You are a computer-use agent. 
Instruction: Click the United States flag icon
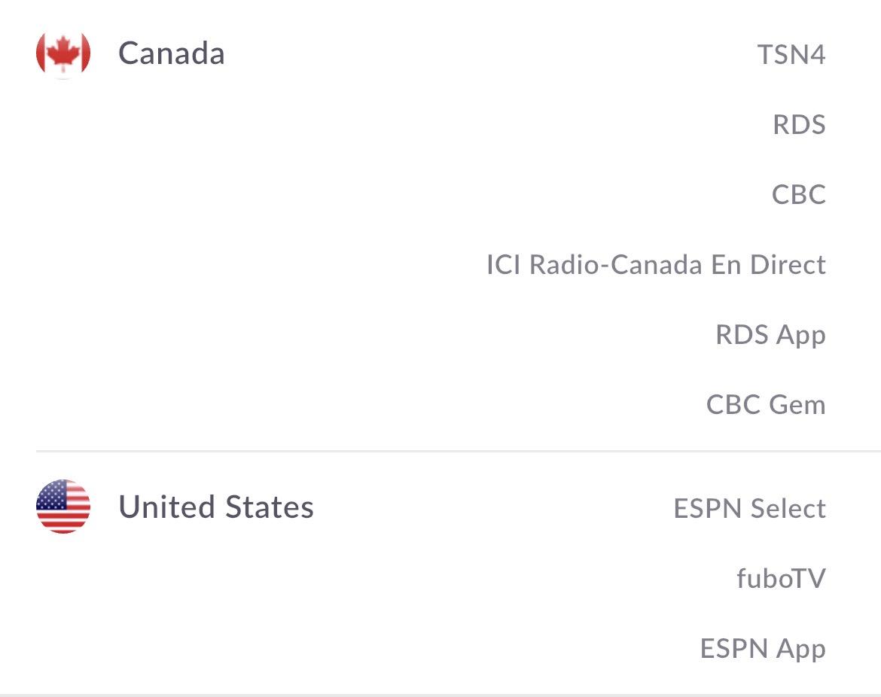(63, 507)
